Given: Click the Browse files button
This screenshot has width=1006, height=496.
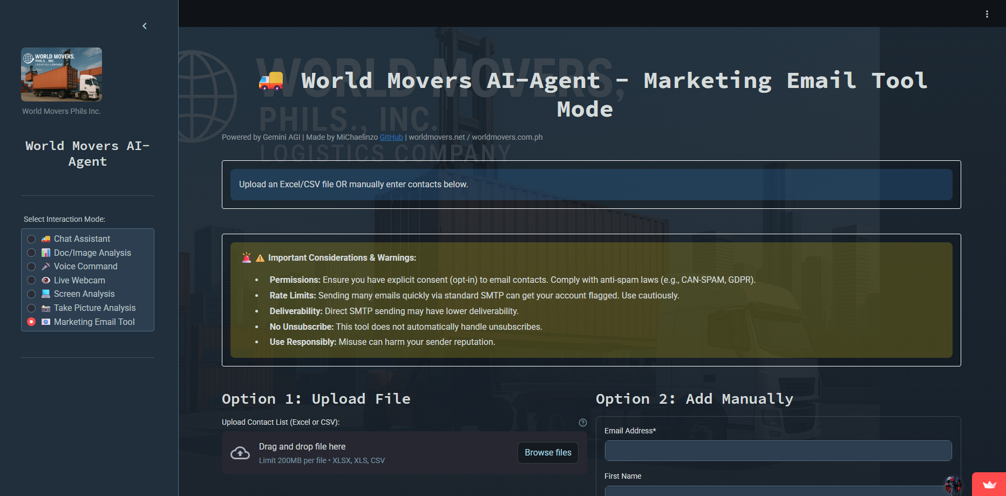Looking at the screenshot, I should 547,452.
